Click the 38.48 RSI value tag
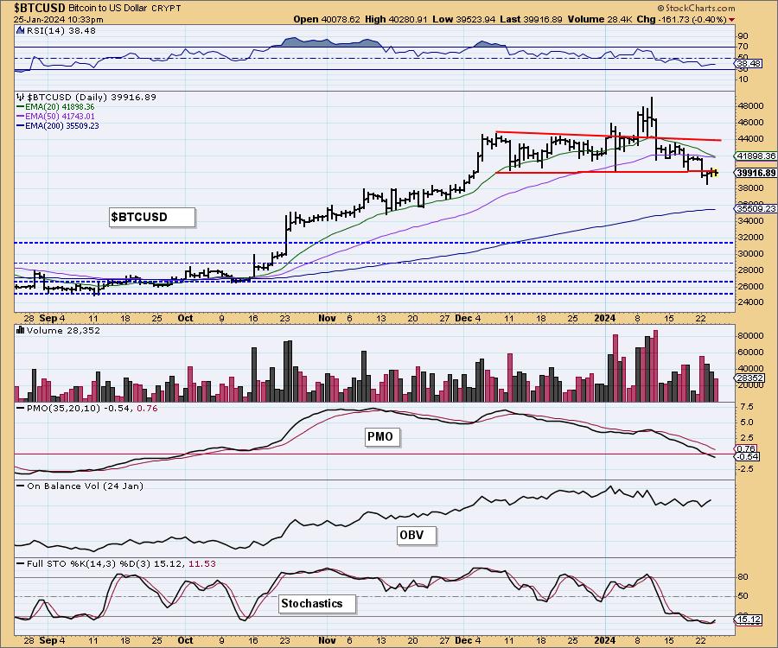 tap(749, 64)
